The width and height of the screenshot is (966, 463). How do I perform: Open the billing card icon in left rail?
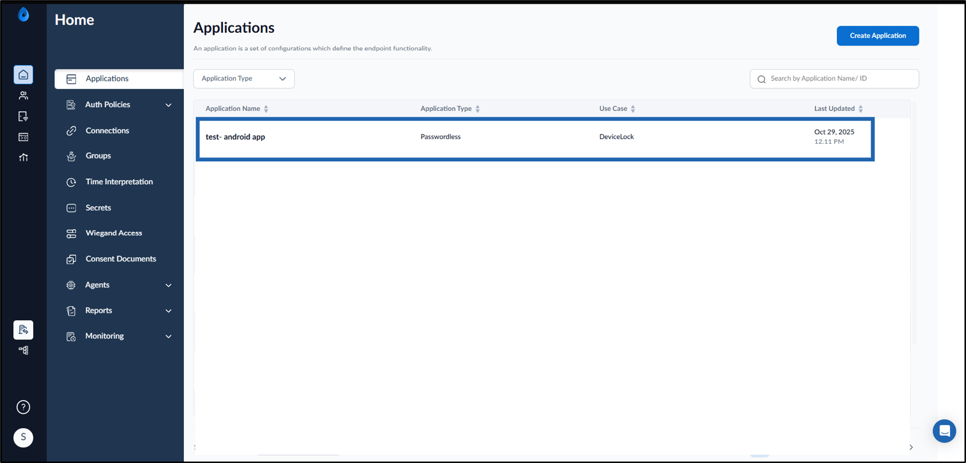tap(23, 137)
